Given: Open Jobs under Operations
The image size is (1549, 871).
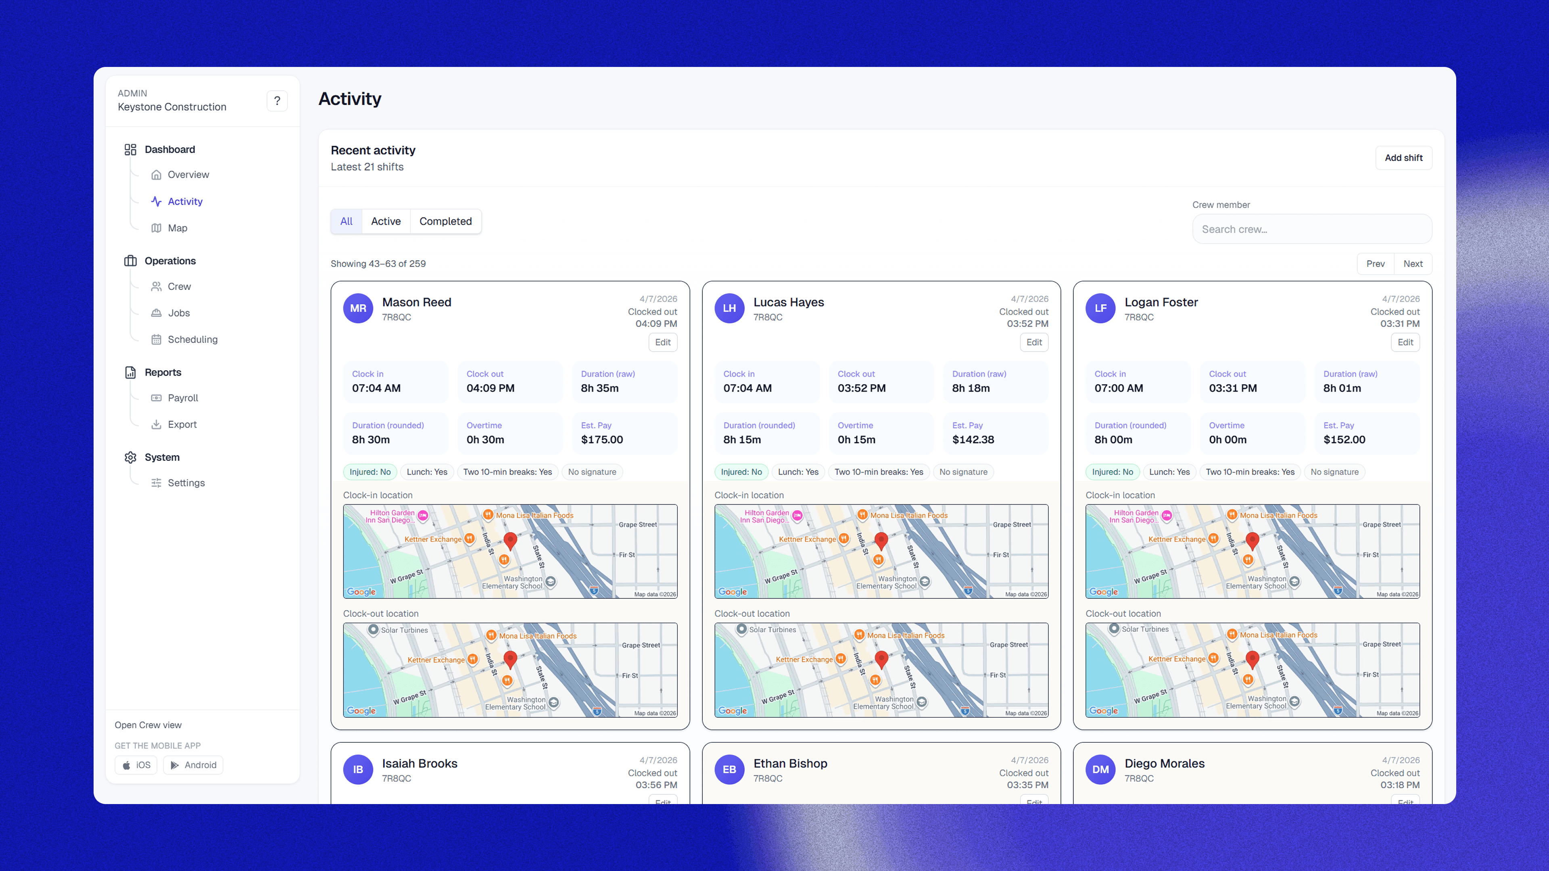Looking at the screenshot, I should pos(179,313).
